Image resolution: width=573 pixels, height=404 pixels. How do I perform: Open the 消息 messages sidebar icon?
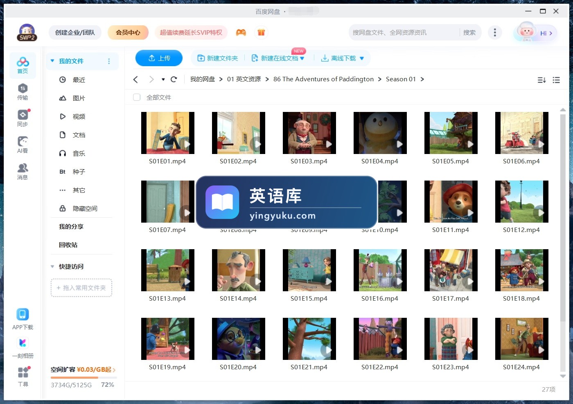tap(23, 171)
